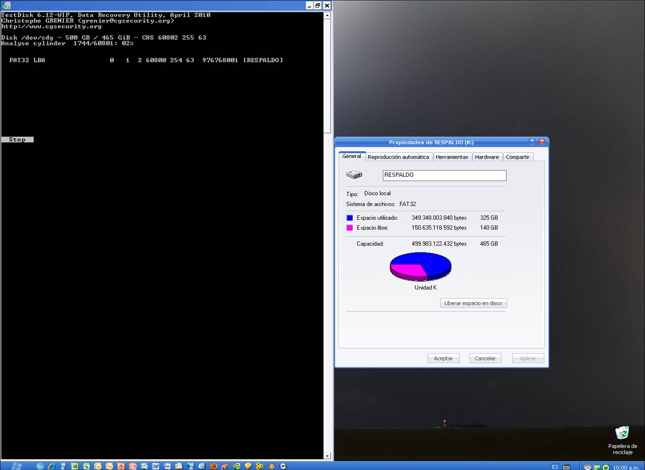645x470 pixels.
Task: Open the Recycle Bin (Papelera de reciclaje)
Action: click(622, 434)
